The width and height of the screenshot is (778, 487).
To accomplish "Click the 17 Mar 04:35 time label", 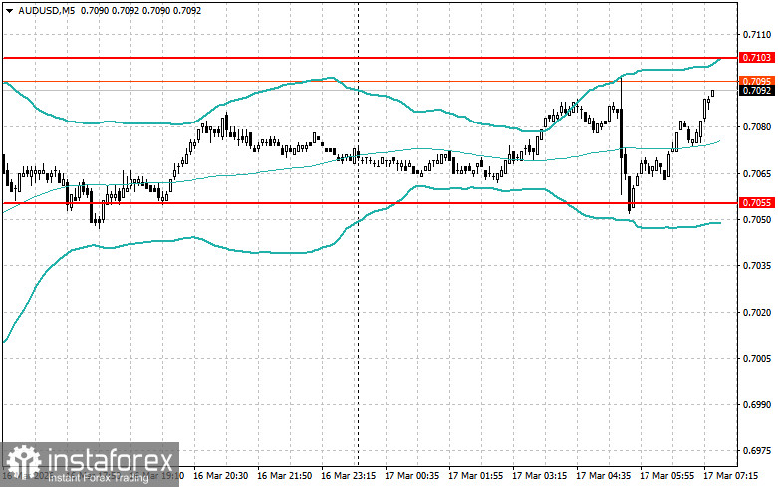I will coord(604,476).
